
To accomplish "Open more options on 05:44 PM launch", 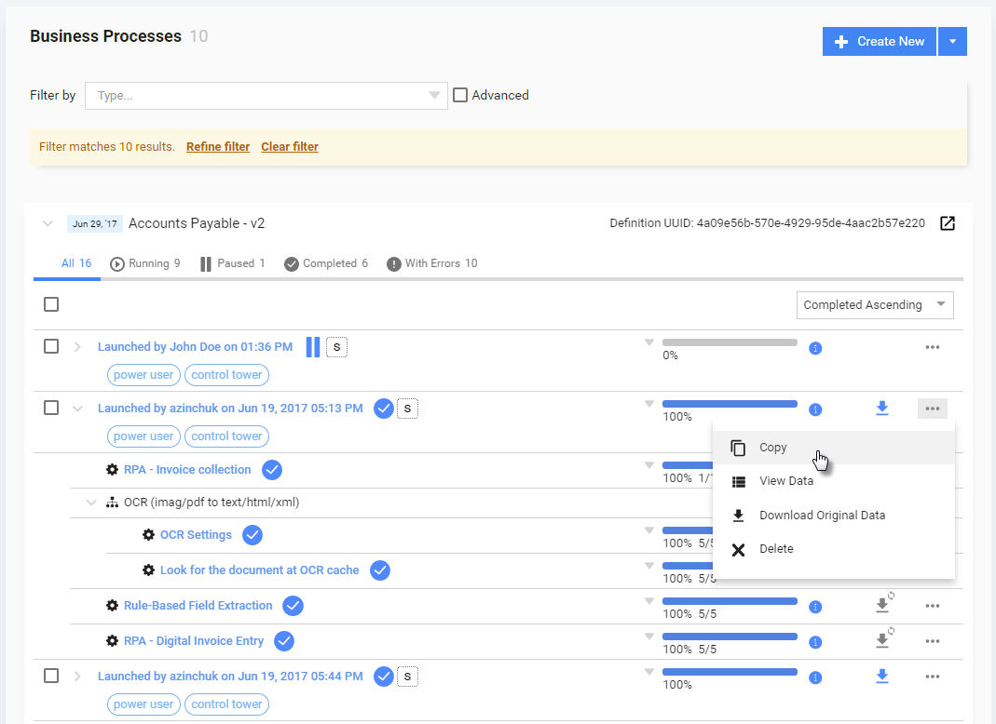I will [933, 677].
